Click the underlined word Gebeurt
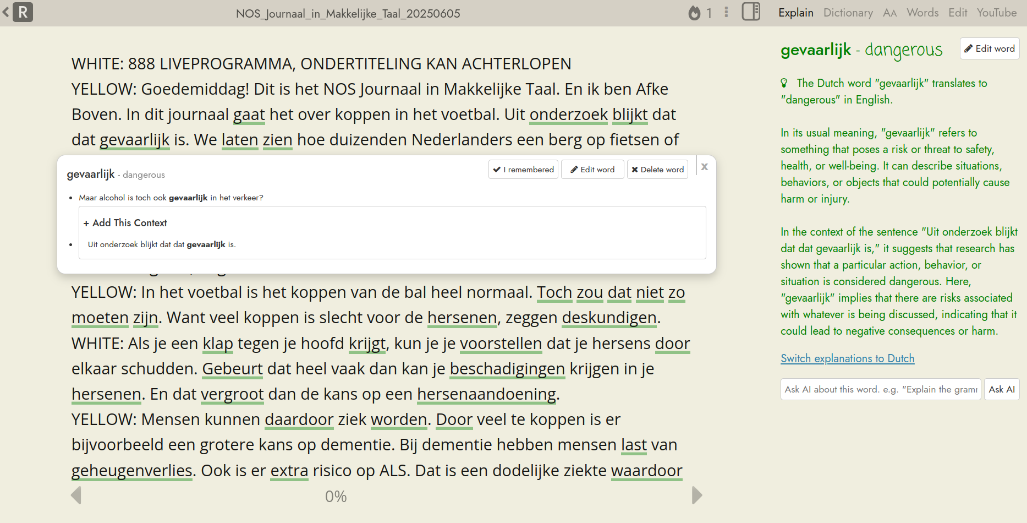 (x=233, y=369)
